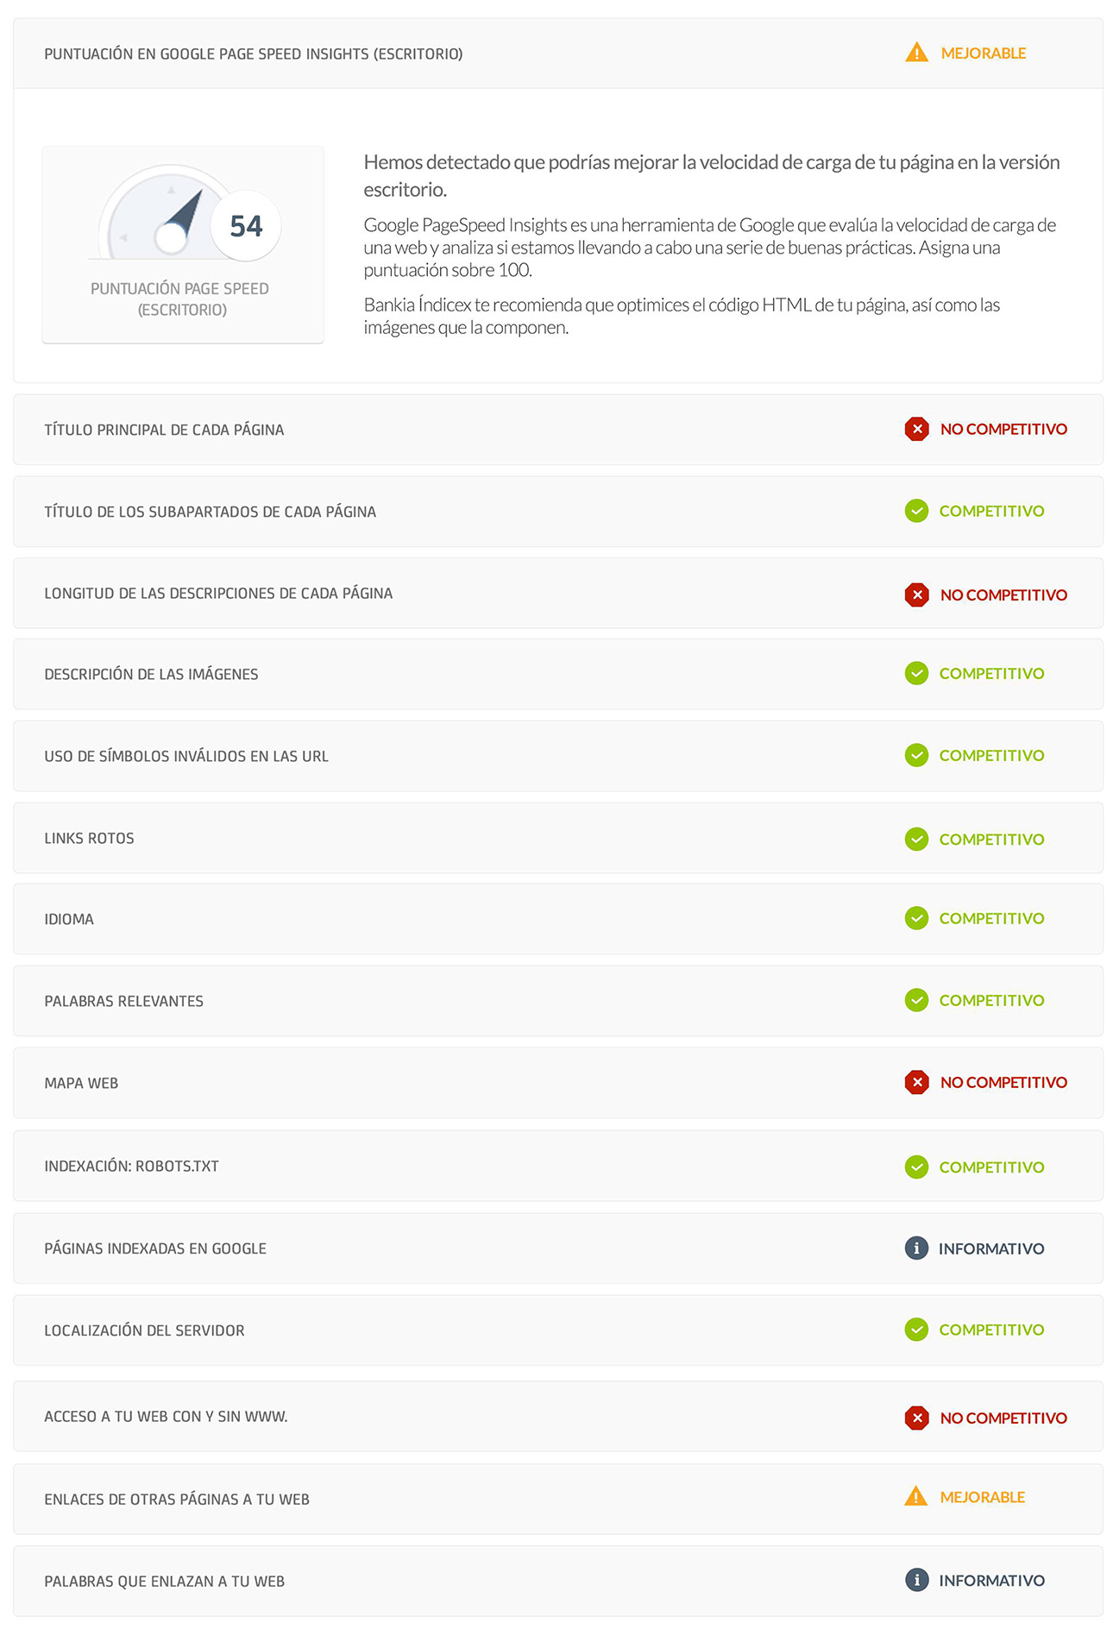Click the red X icon for Mapa Web
1113x1629 pixels.
point(916,1082)
